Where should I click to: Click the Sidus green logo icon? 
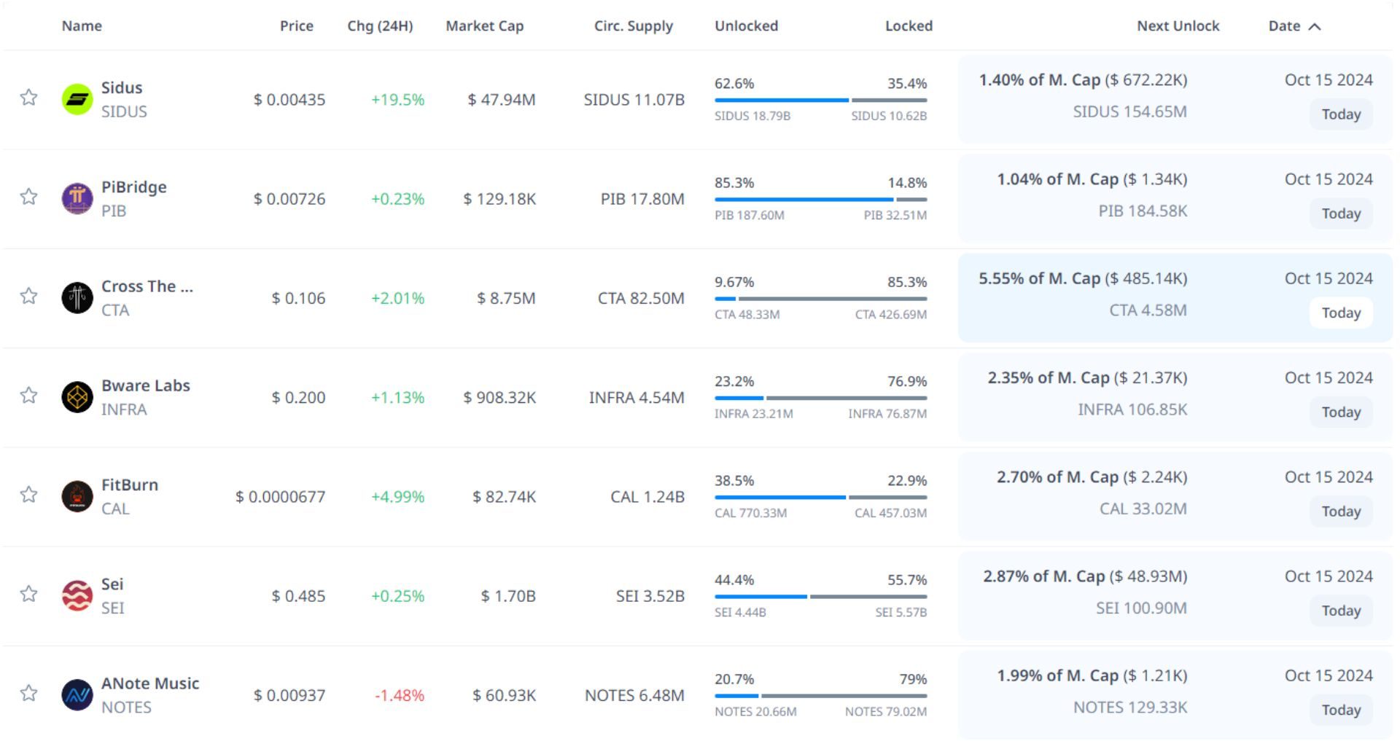[x=77, y=100]
